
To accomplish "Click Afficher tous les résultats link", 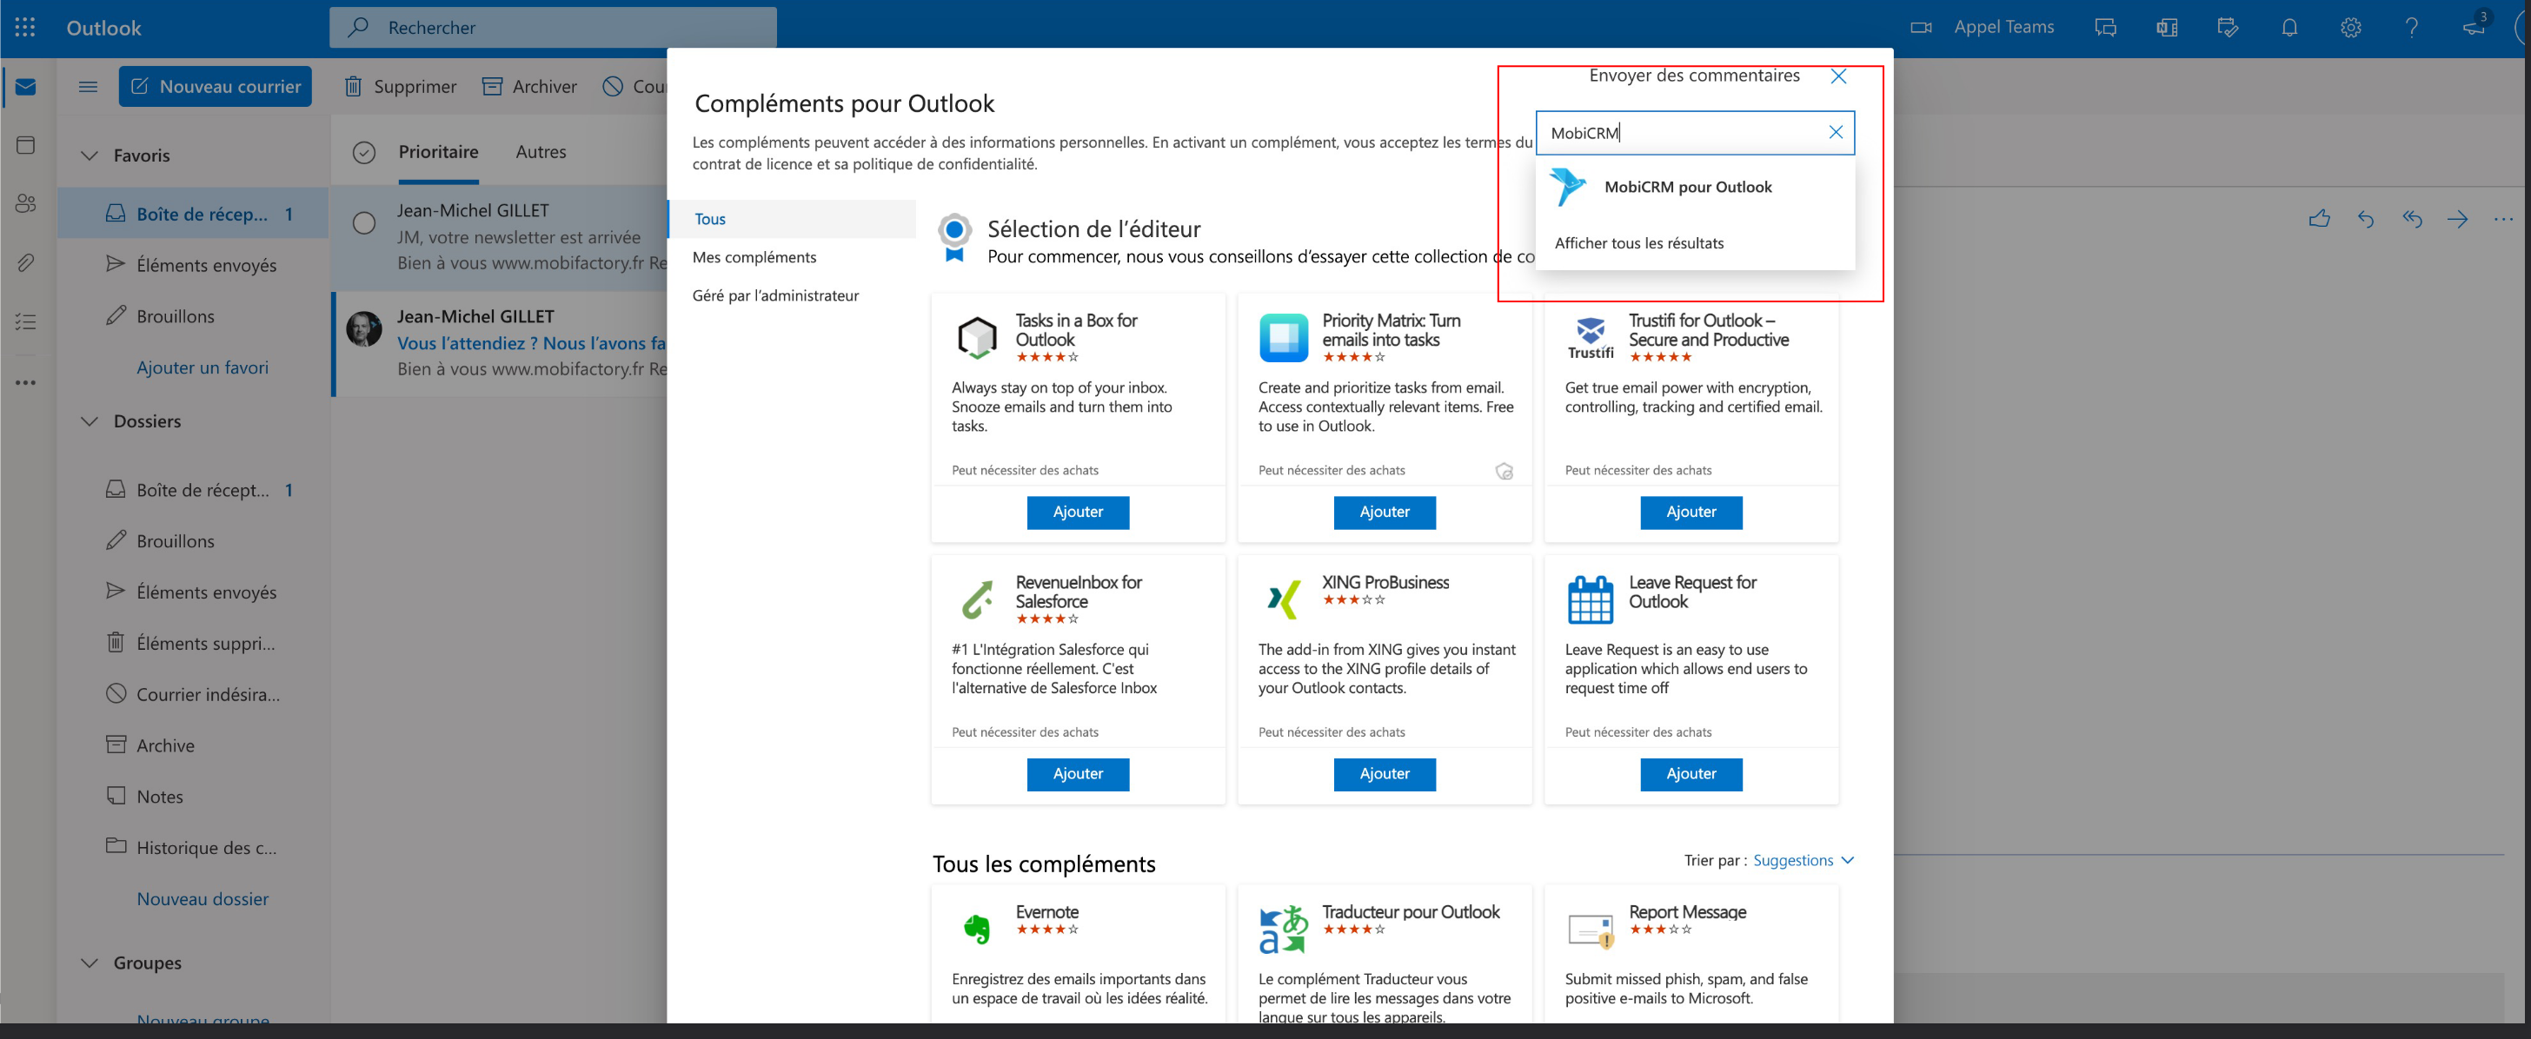I will (x=1639, y=242).
